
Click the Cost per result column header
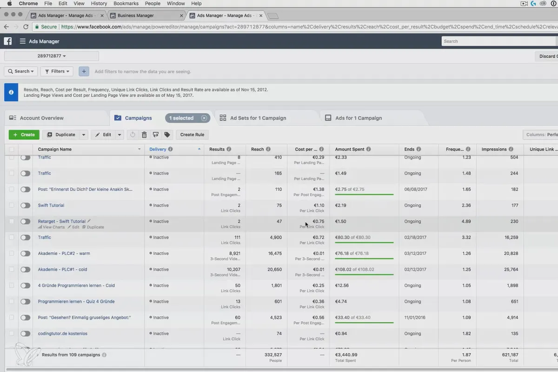309,149
